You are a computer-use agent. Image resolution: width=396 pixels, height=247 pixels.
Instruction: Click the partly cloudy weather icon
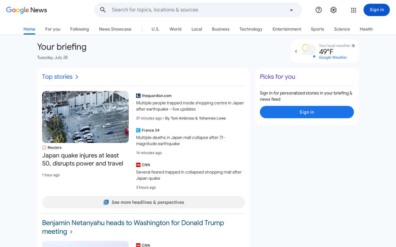(309, 51)
